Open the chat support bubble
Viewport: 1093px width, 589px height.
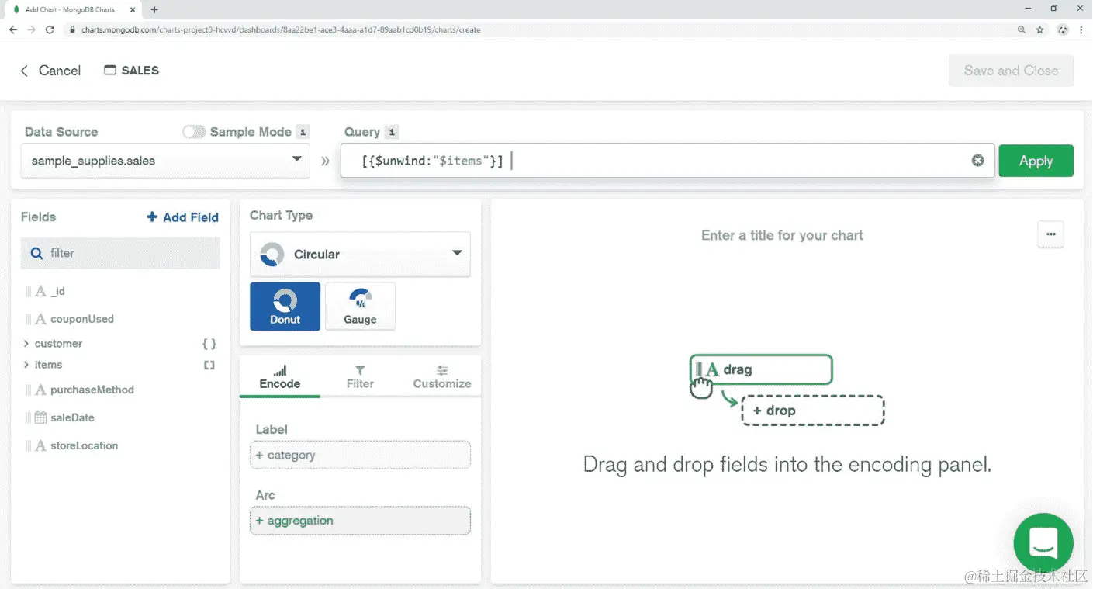(x=1043, y=543)
